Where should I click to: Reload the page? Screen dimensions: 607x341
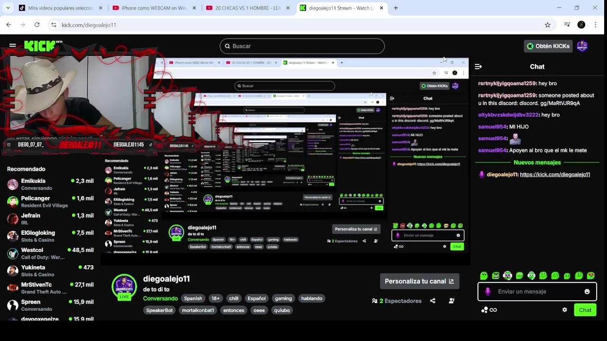point(37,25)
